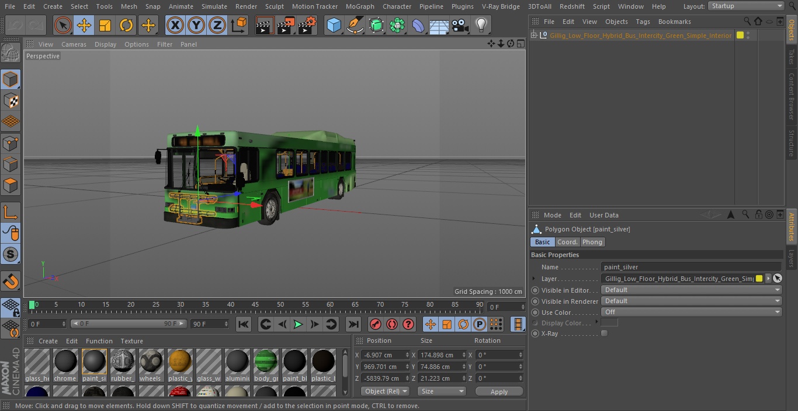Switch to Phong tab

pos(592,242)
